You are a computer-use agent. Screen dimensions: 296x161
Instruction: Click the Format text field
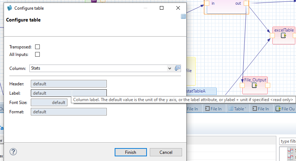(69, 112)
